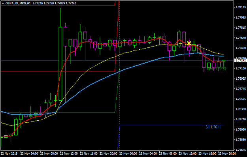The image size is (247, 157).
Task: Click the 22 Nov 16:00 time label
Action: [89, 153]
